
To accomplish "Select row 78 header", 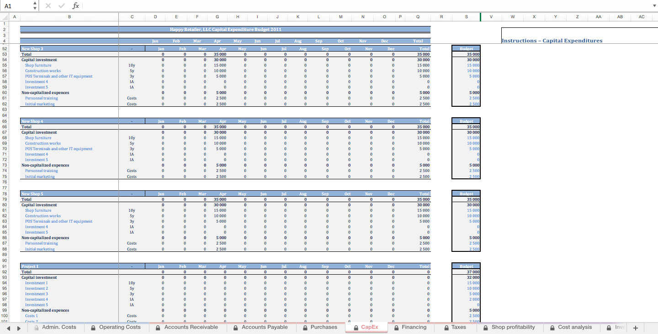I will pyautogui.click(x=4, y=194).
